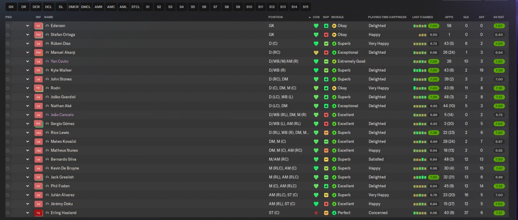Toggle the picked checkbox for Kevin De Bruyne
518x220 pixels.
(x=8, y=168)
